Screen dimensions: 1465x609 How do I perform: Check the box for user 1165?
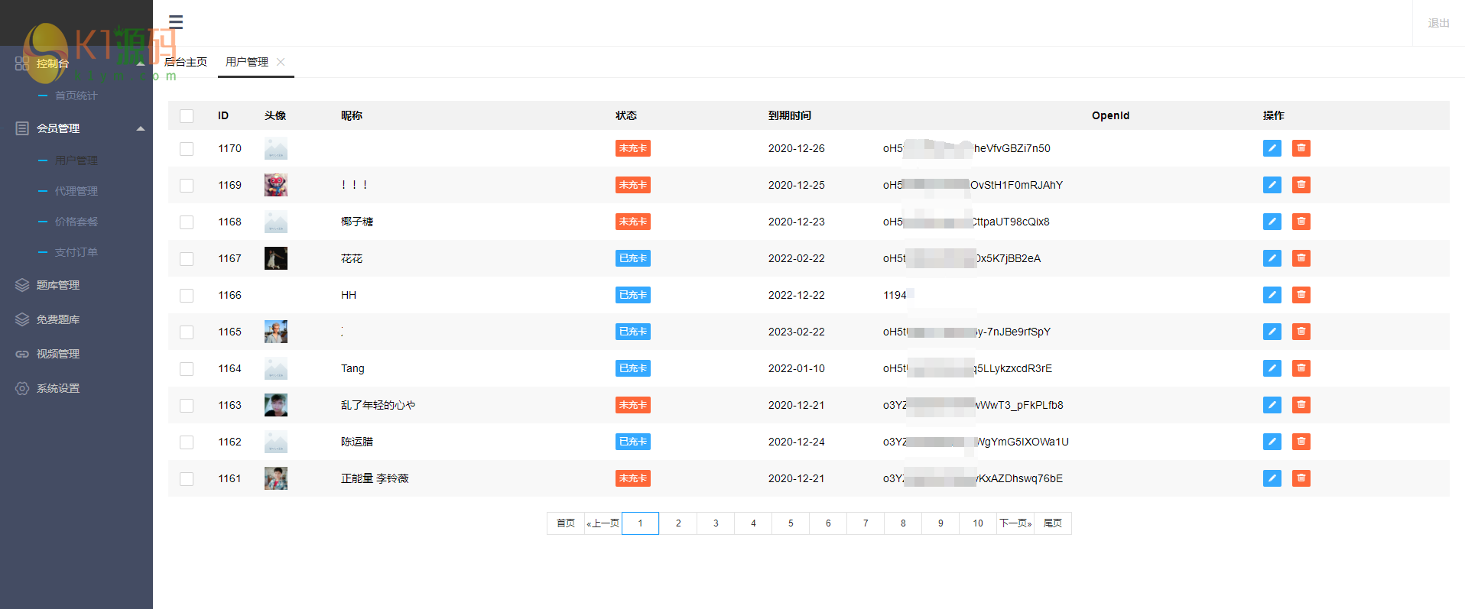point(187,332)
